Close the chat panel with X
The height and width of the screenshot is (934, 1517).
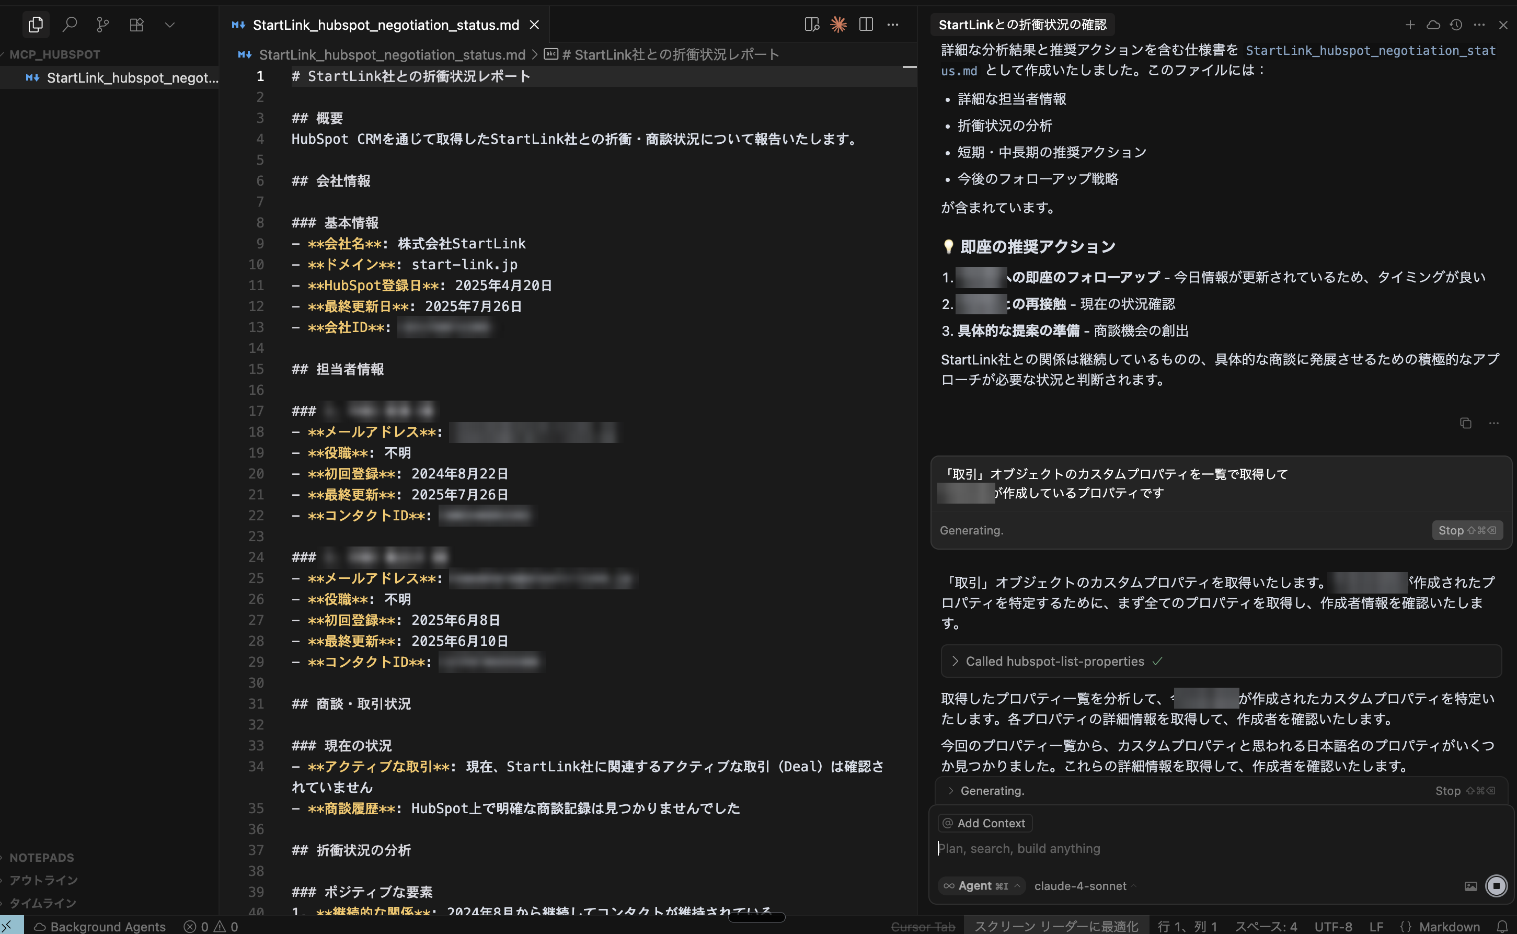pyautogui.click(x=1503, y=25)
